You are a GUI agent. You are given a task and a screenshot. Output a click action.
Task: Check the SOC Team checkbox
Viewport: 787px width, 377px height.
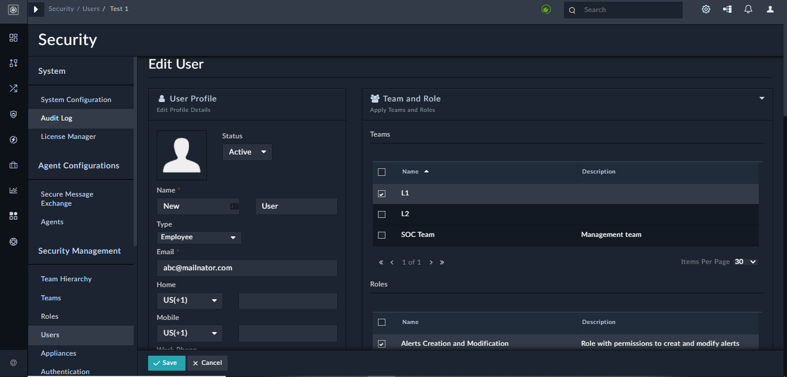click(381, 235)
